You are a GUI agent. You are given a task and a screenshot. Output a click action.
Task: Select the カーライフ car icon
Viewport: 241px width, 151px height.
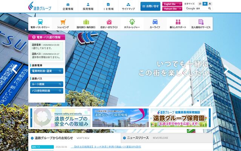click(x=155, y=22)
